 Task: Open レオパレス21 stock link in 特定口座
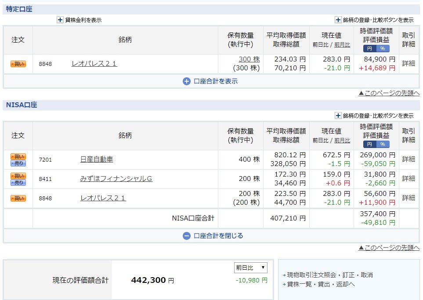click(94, 64)
